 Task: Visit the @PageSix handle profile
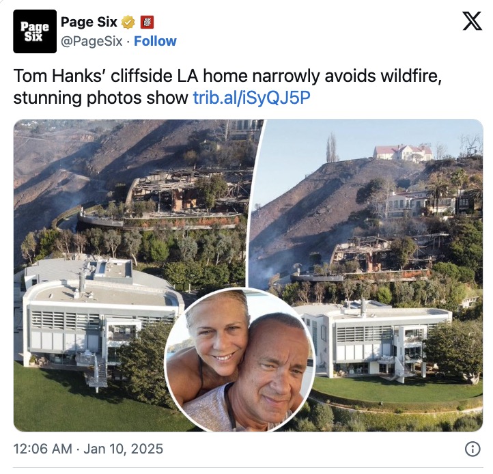click(91, 41)
